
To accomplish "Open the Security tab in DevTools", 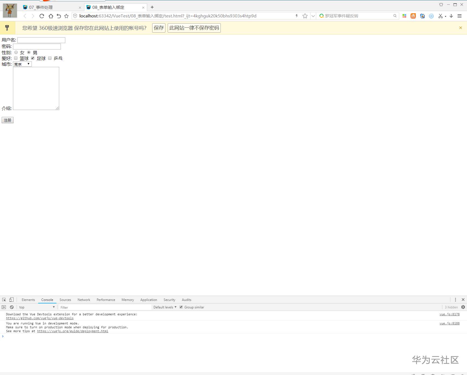I will [169, 300].
